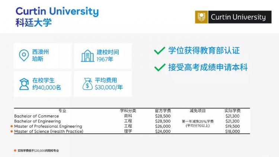Click the 1967年 value

tap(105, 59)
